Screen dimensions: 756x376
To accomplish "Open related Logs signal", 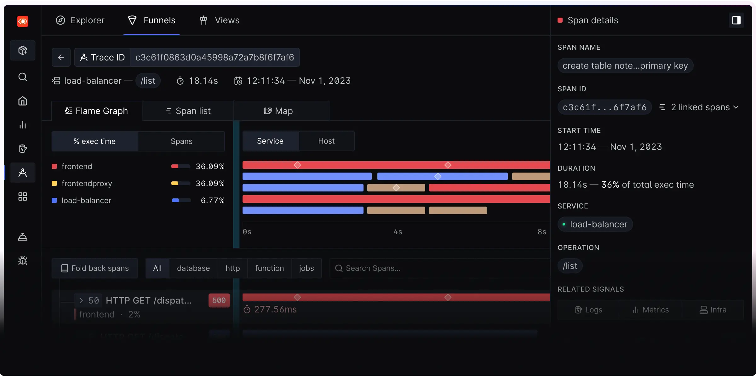I will (x=588, y=310).
